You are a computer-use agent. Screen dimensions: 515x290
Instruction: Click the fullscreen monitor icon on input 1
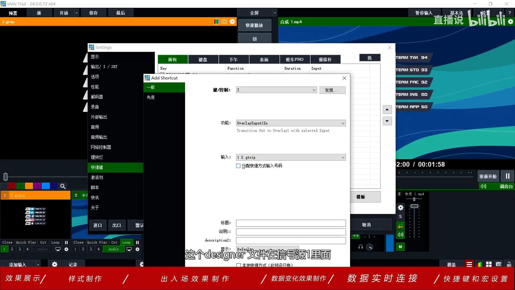click(x=58, y=249)
